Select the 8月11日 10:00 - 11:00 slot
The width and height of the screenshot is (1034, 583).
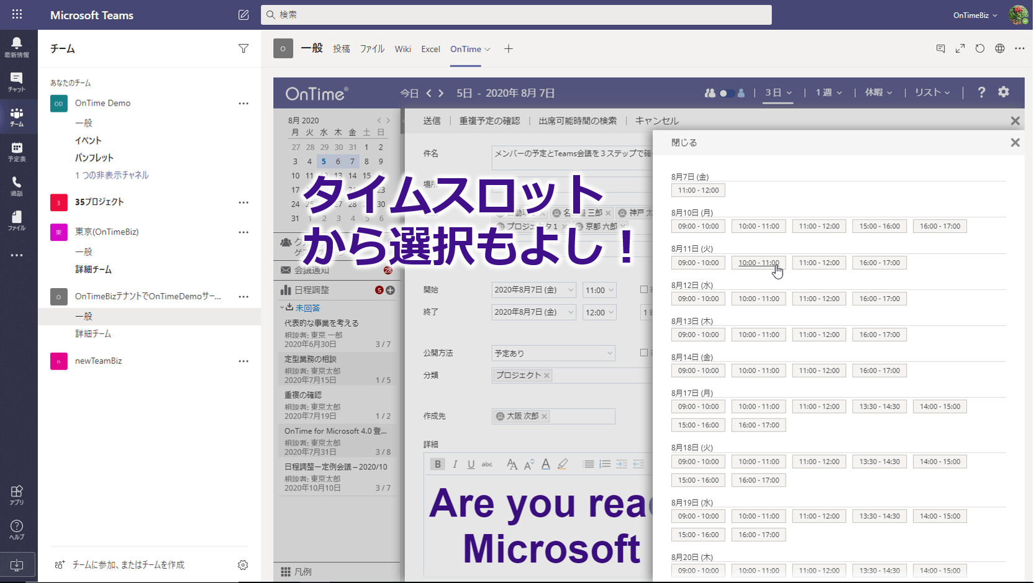click(758, 263)
